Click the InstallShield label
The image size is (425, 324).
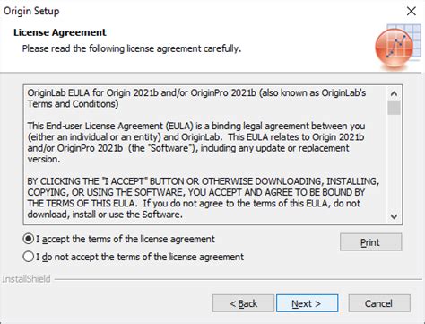[26, 279]
